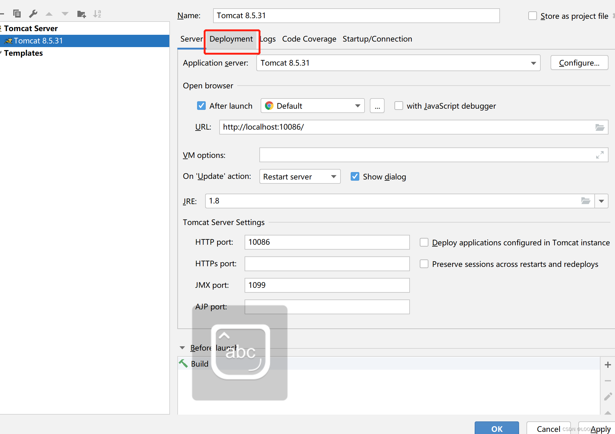This screenshot has width=615, height=434.
Task: Expand the VM options field
Action: coord(600,155)
